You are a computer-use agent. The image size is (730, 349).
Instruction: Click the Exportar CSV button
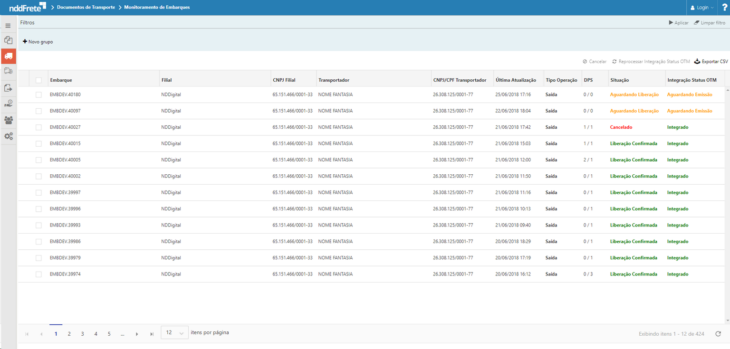[711, 61]
